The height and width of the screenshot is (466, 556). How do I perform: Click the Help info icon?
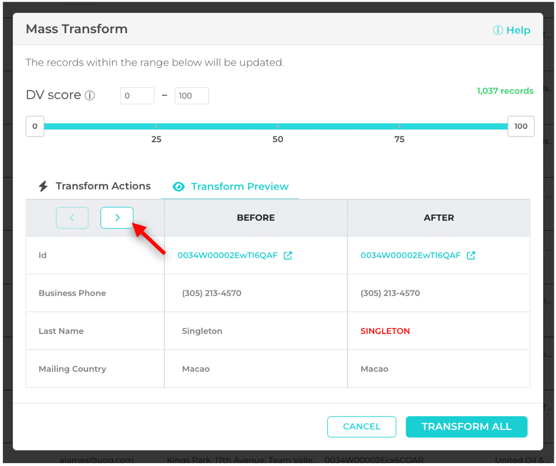(x=497, y=30)
